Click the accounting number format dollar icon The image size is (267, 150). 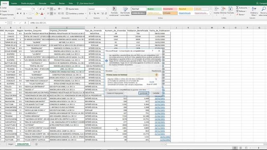coord(90,13)
